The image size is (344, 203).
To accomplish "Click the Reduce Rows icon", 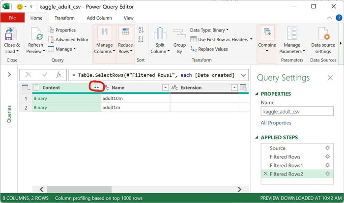I will (x=125, y=32).
